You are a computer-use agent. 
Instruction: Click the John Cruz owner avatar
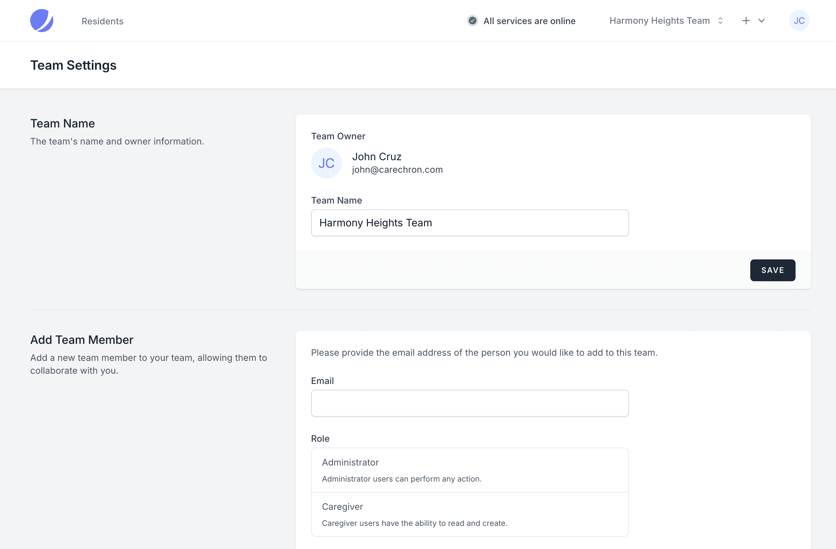coord(326,163)
